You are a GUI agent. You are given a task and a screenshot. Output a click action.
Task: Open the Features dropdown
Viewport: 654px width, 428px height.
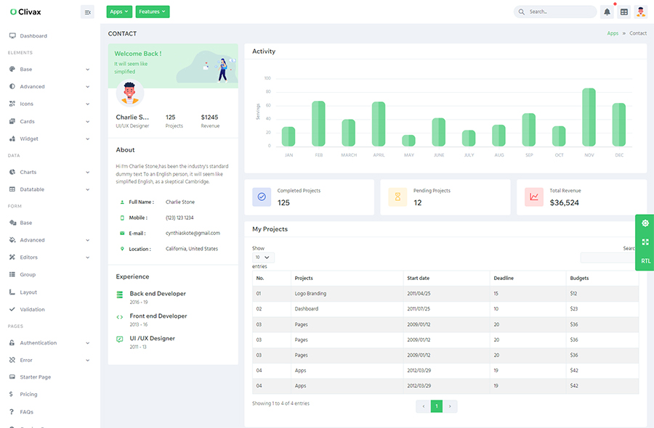152,12
